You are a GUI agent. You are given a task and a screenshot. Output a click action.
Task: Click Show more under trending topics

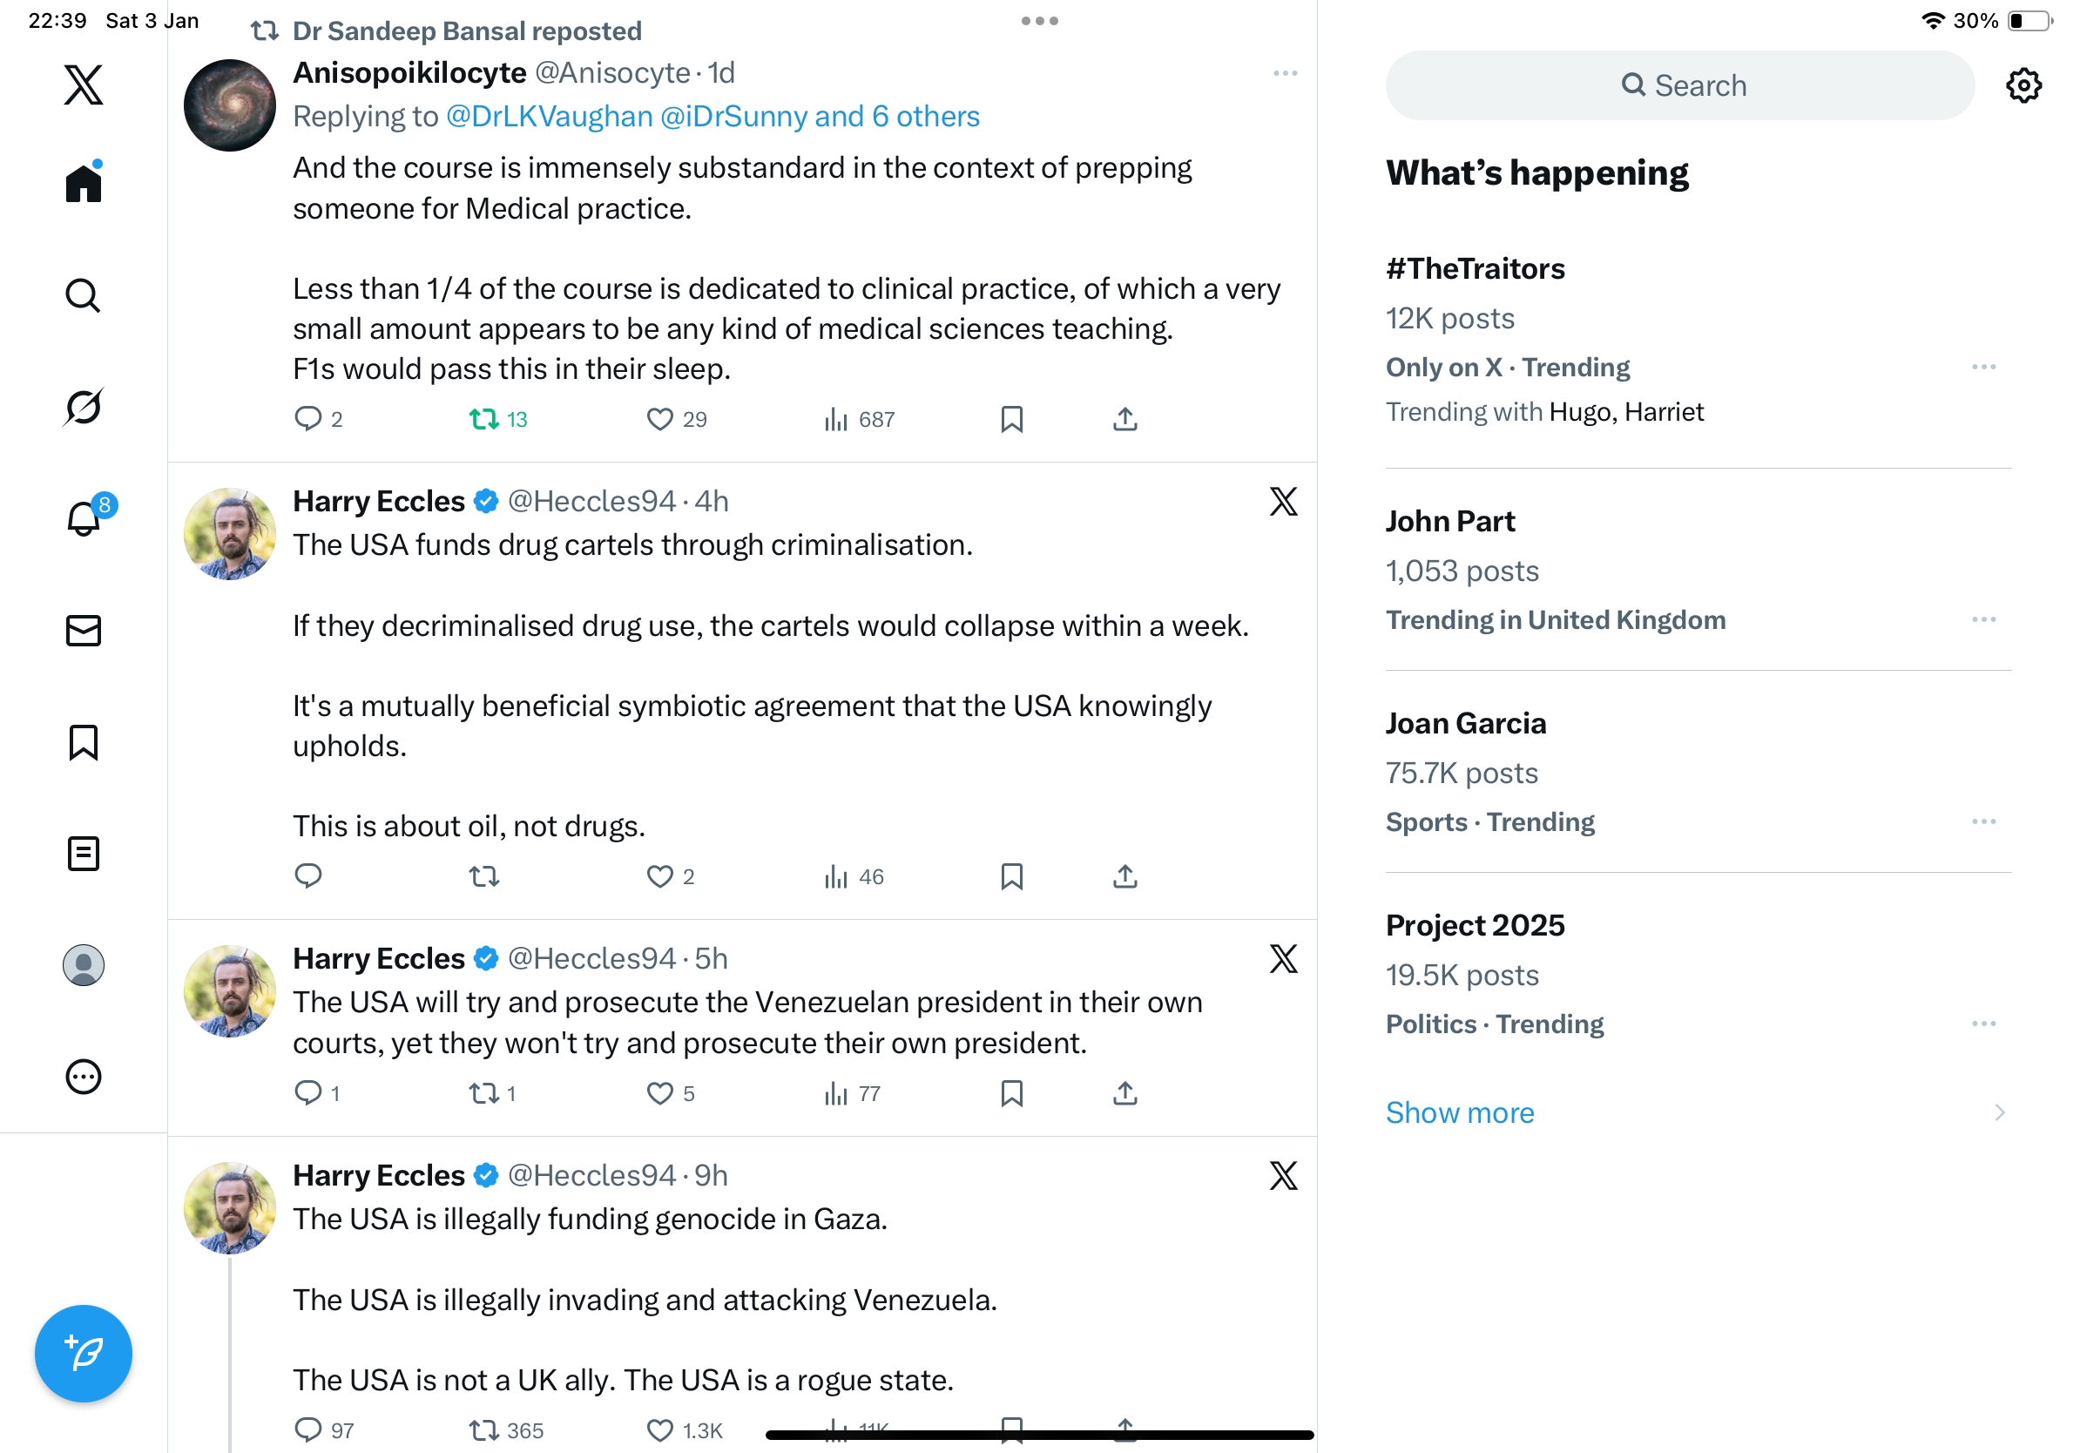(x=1460, y=1112)
